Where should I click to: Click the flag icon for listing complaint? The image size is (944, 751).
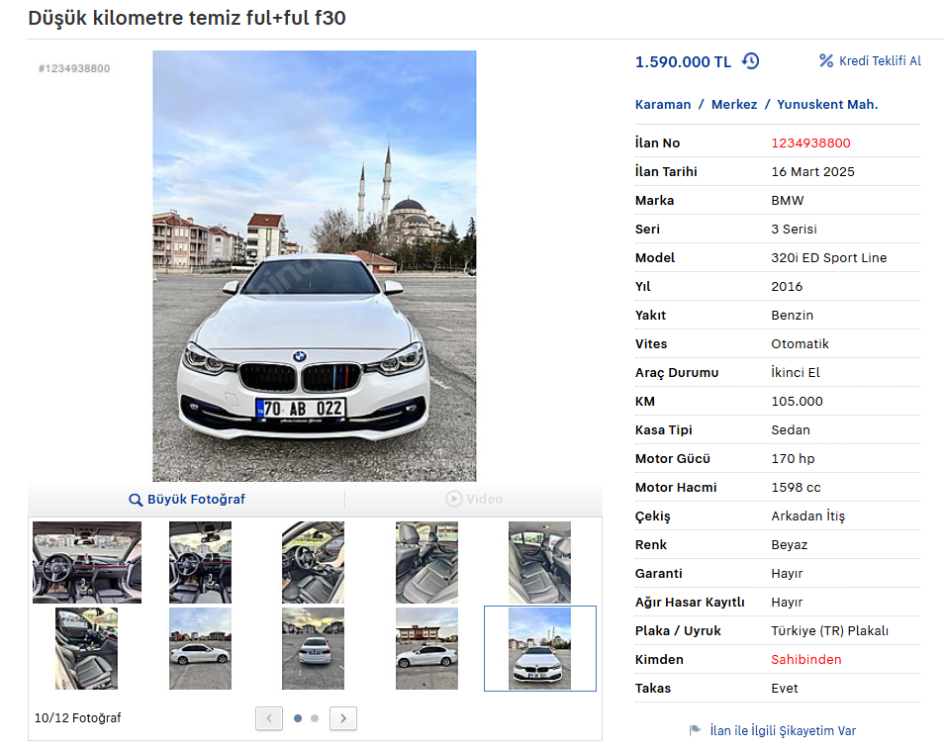[x=696, y=731]
